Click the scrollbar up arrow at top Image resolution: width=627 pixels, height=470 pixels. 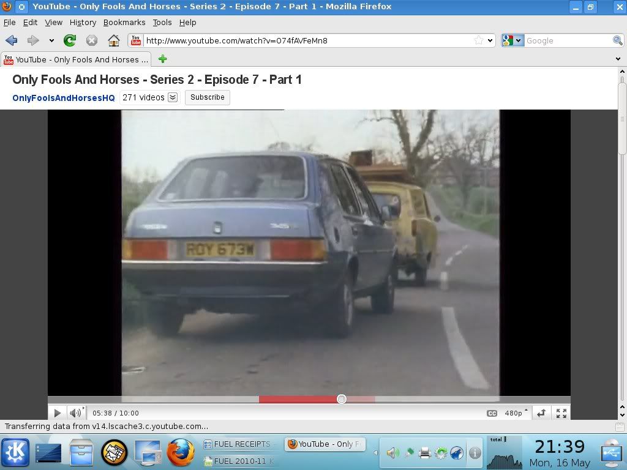tap(622, 72)
